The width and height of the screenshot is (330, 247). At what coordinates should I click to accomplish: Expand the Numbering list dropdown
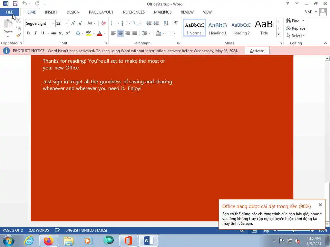pos(130,23)
